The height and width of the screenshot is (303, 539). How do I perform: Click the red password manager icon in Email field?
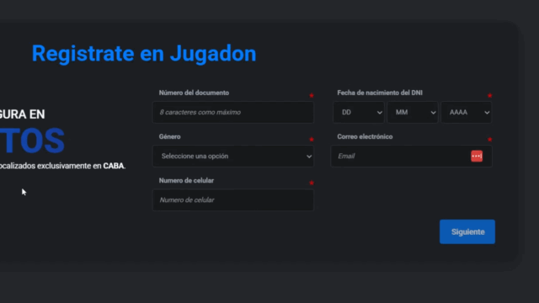(x=477, y=156)
